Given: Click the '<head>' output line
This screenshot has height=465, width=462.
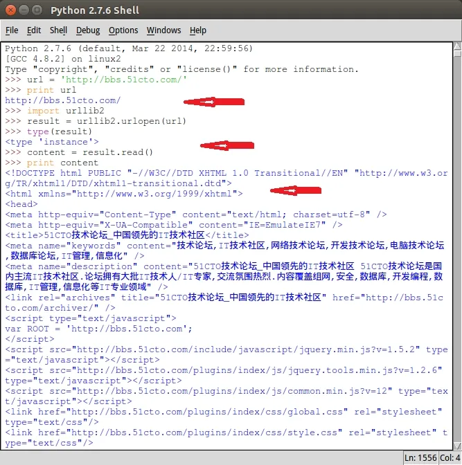Looking at the screenshot, I should coord(21,204).
